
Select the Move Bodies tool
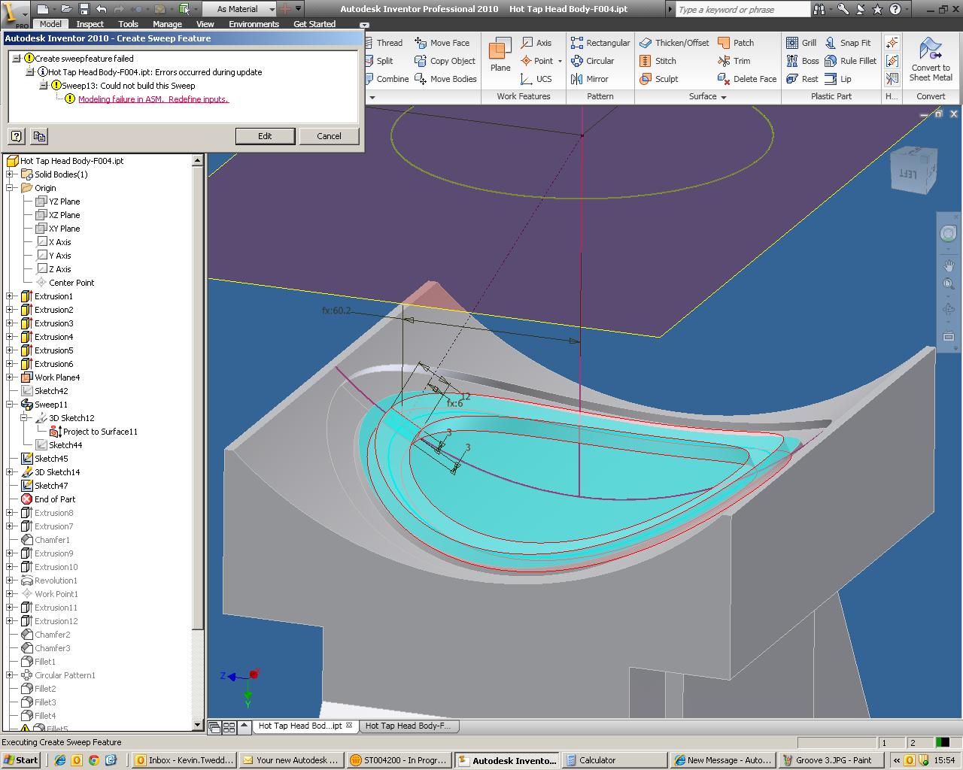pos(446,79)
